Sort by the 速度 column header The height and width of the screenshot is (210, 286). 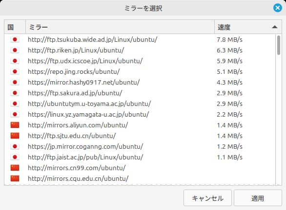coord(248,27)
